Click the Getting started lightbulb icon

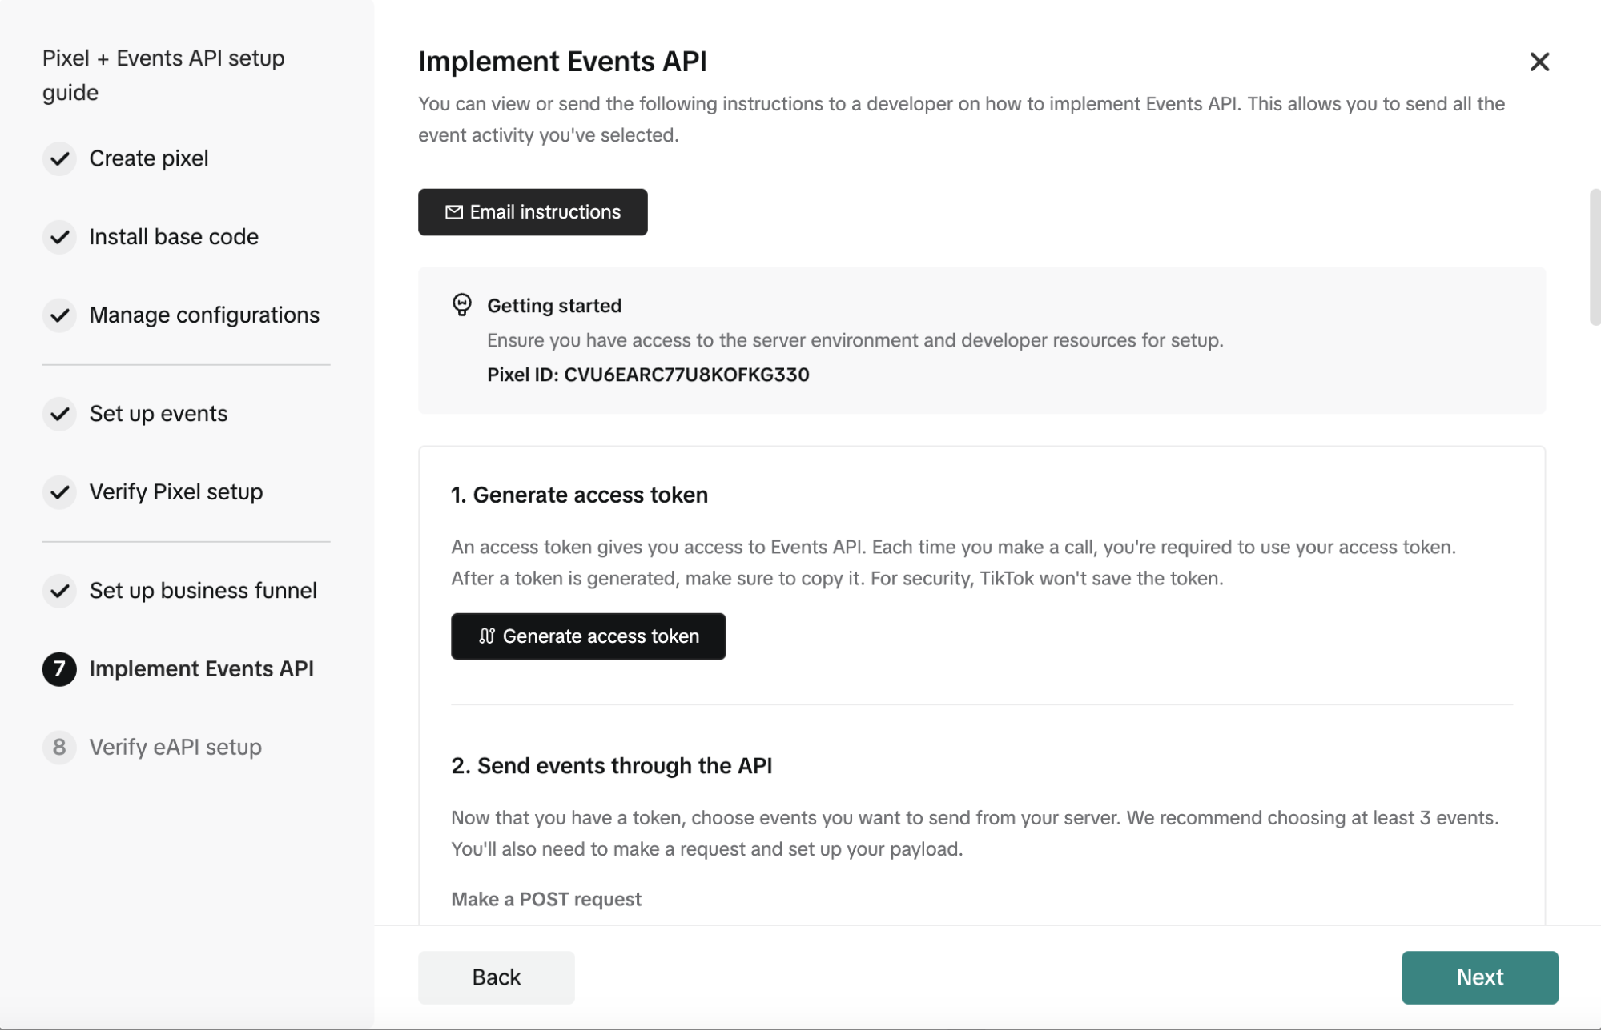coord(462,305)
